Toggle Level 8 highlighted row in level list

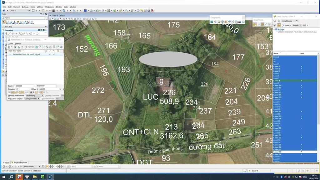295,80
